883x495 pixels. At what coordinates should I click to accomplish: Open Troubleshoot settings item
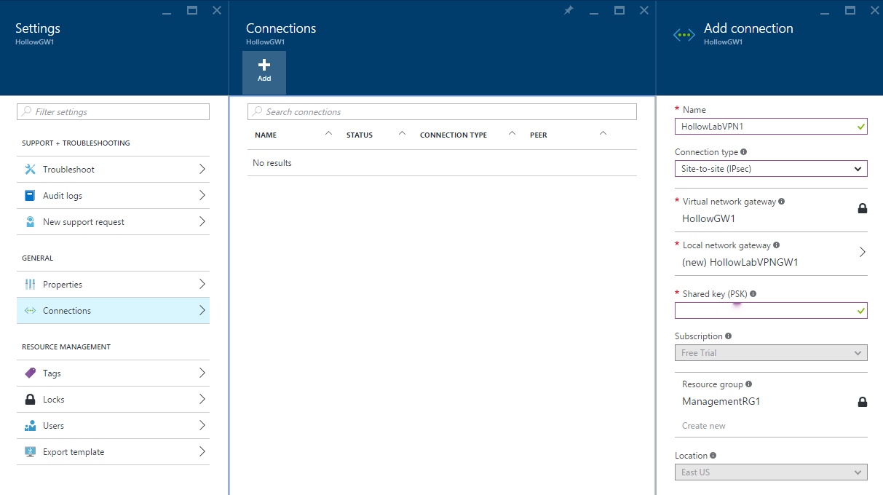tap(113, 169)
